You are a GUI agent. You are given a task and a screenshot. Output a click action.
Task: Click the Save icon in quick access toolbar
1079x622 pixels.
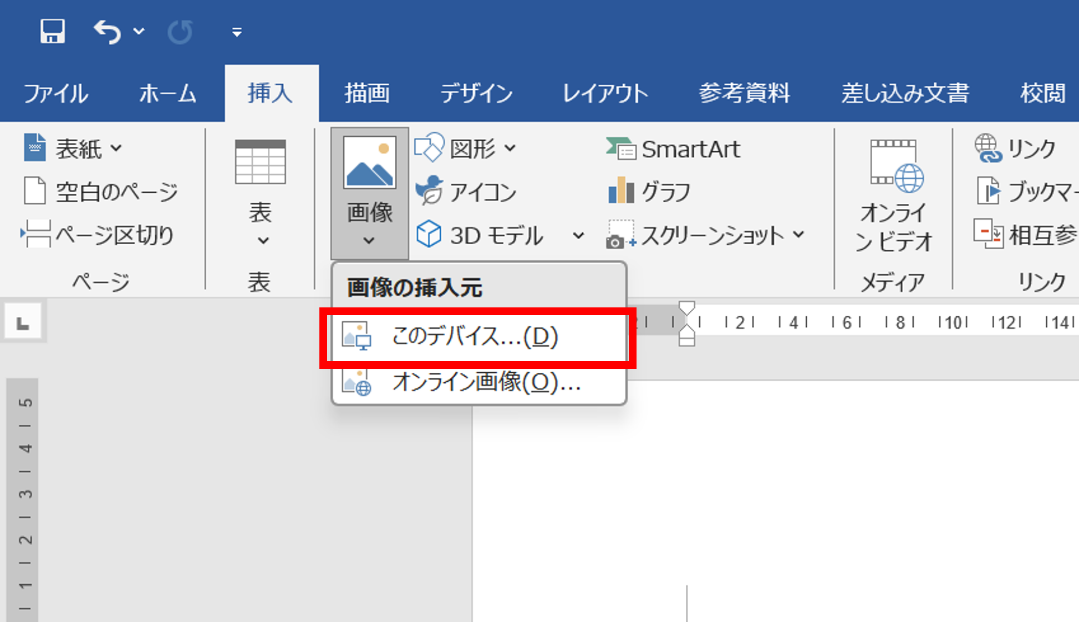(53, 31)
